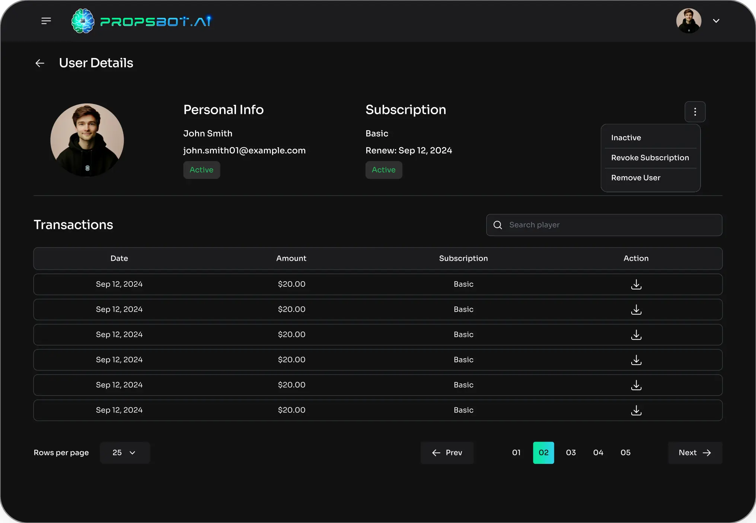
Task: Click John Smith's large profile photo
Action: coord(87,140)
